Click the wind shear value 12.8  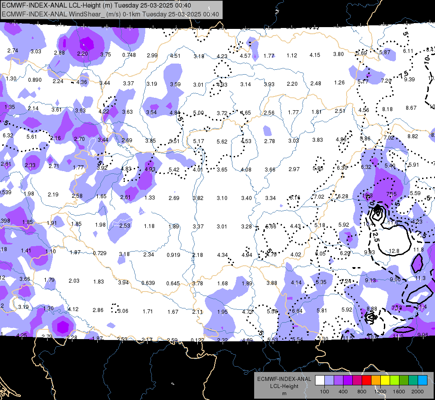pyautogui.click(x=394, y=251)
